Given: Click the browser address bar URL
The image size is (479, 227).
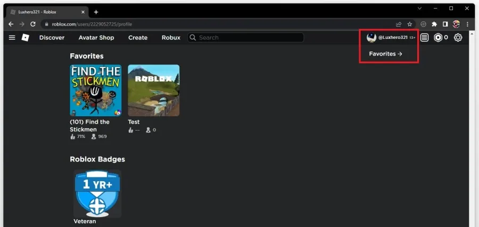Looking at the screenshot, I should [92, 24].
